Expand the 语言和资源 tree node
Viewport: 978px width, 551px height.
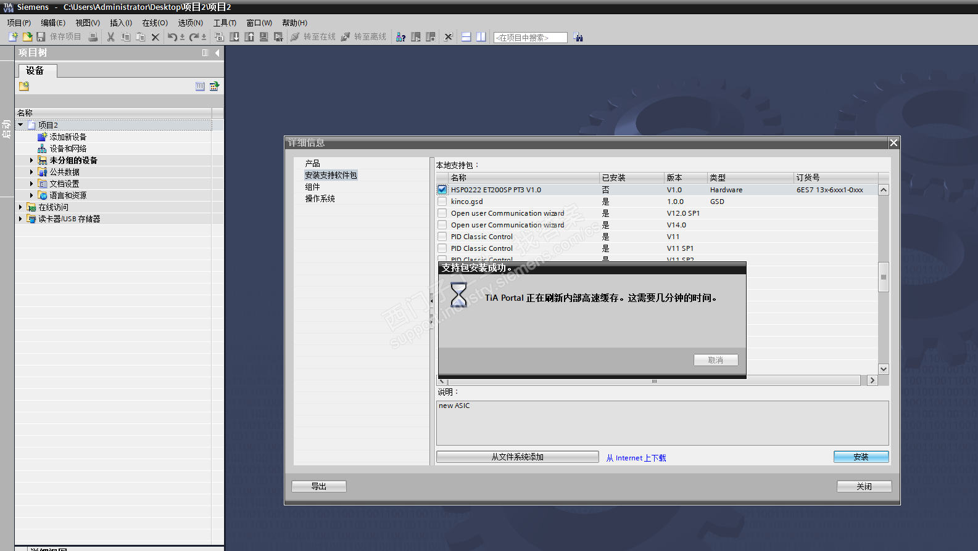[x=31, y=195]
